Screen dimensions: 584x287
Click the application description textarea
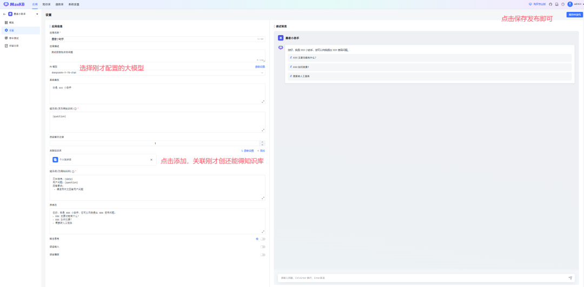(157, 56)
